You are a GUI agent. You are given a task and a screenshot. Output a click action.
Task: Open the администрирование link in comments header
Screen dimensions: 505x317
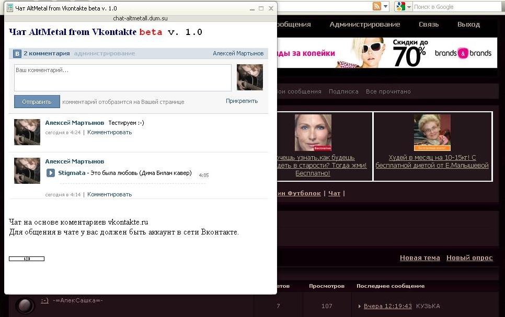(x=105, y=53)
